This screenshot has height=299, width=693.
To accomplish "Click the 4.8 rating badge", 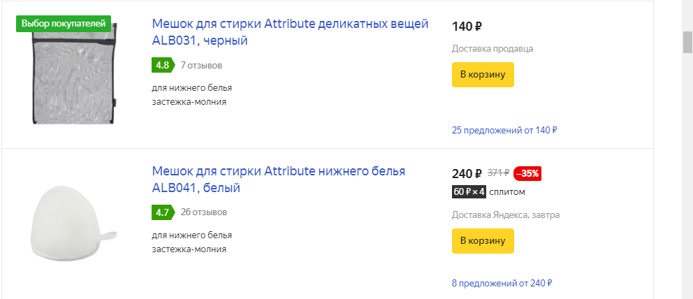I will click(x=162, y=65).
